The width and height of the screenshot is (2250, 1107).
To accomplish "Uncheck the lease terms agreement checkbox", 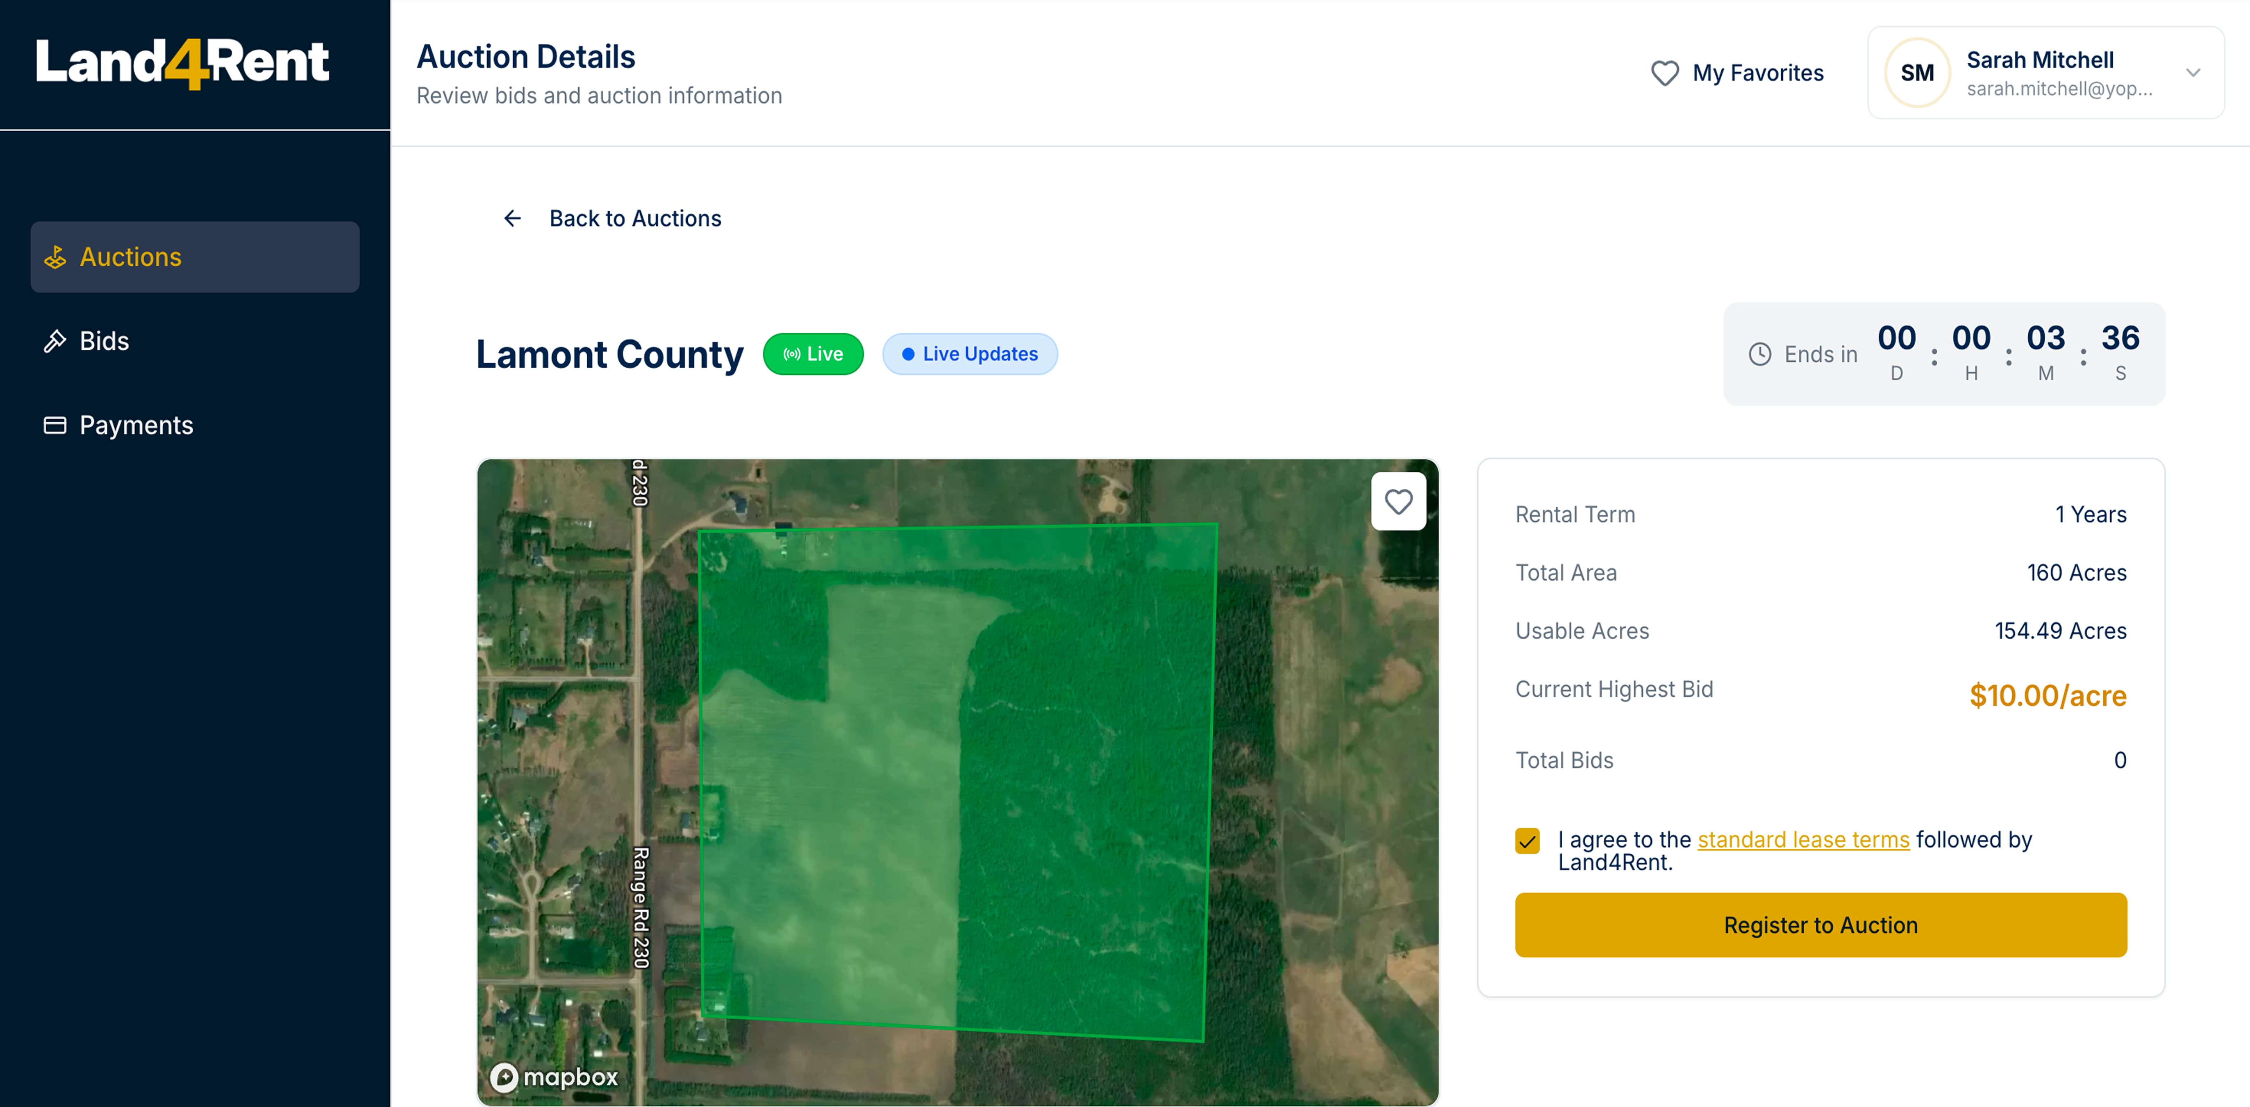I will (1527, 840).
